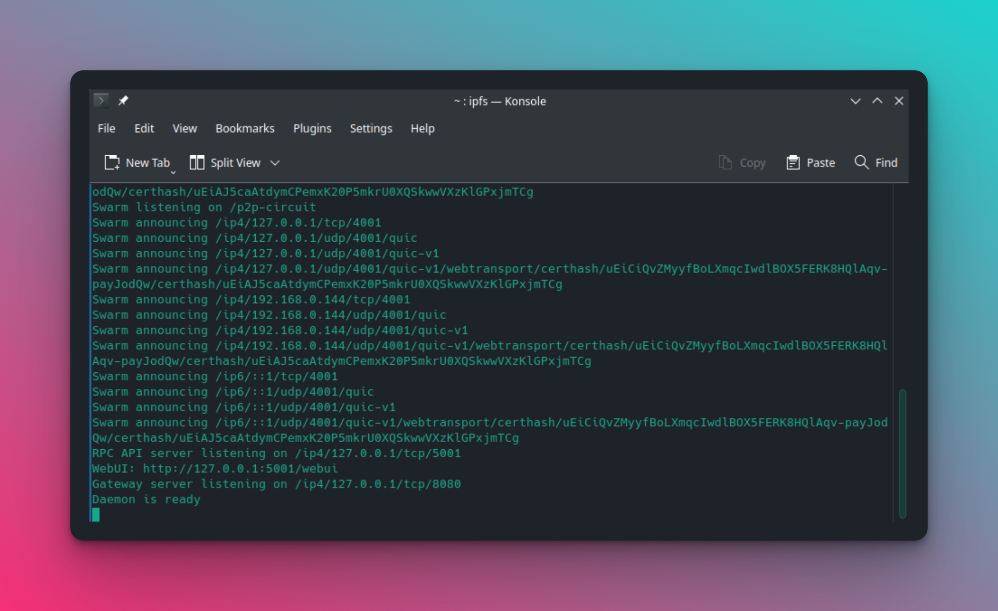Image resolution: width=998 pixels, height=611 pixels.
Task: Toggle the pin keep-above icon
Action: coord(123,100)
